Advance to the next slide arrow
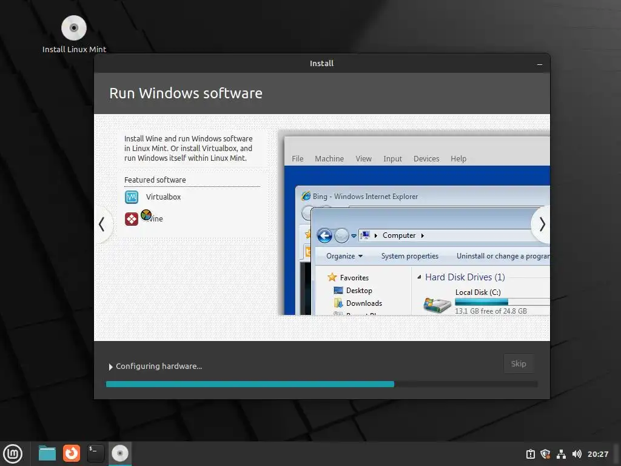 pyautogui.click(x=542, y=225)
